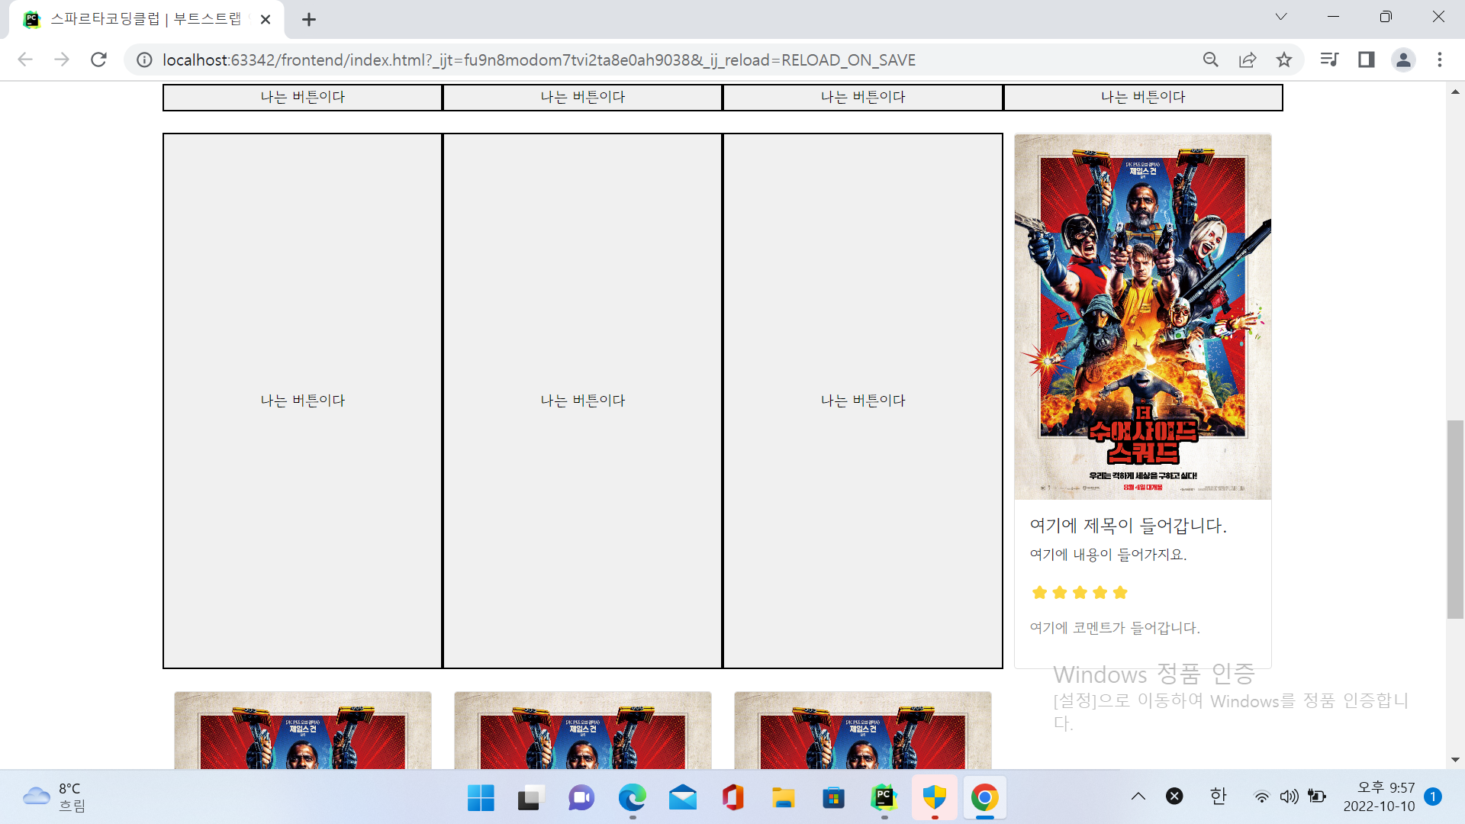Open Chrome's three-dot menu

click(1440, 60)
